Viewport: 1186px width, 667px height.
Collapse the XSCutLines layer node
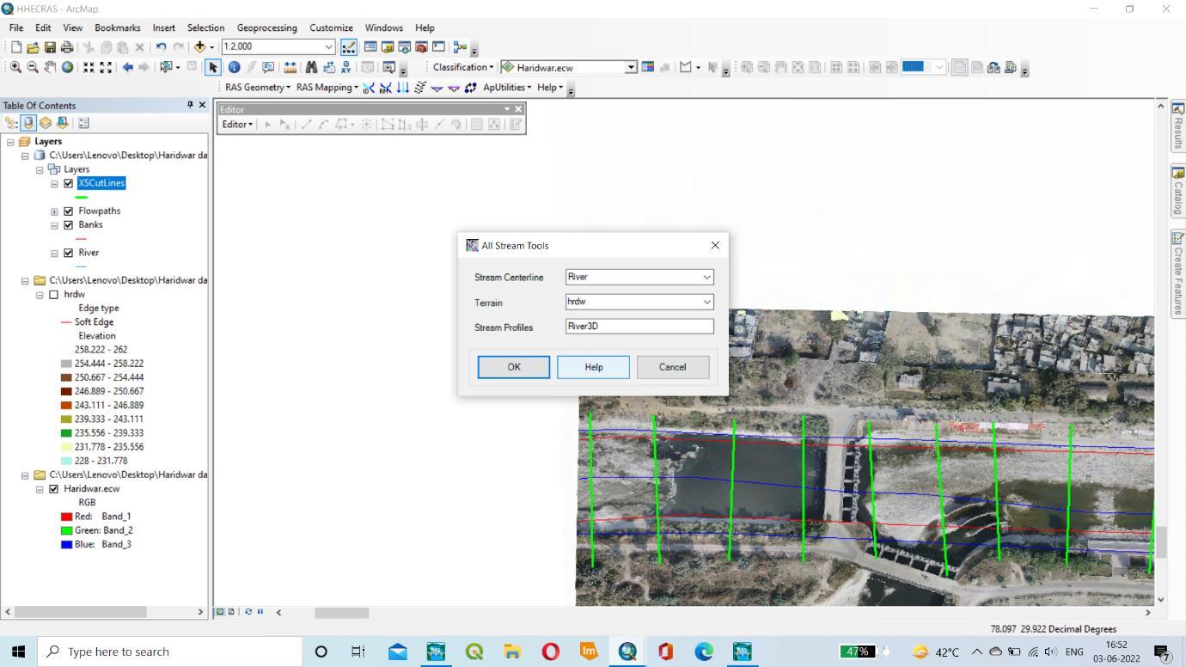pos(54,184)
